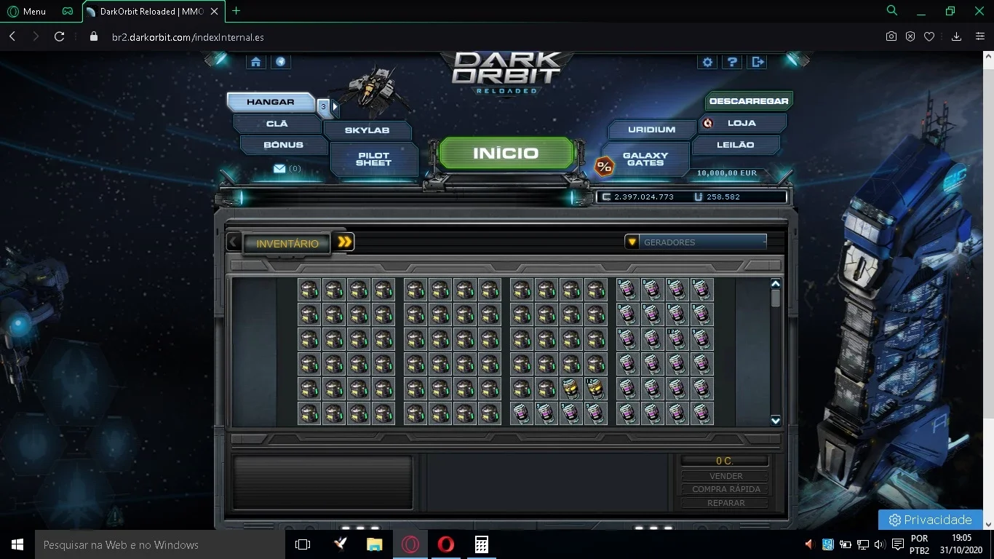Click the globe icon beside home
Screen dimensions: 994x559
point(281,62)
